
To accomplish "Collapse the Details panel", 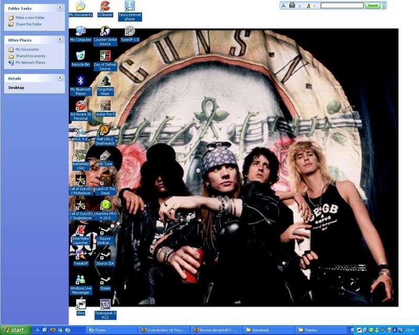I will click(60, 78).
